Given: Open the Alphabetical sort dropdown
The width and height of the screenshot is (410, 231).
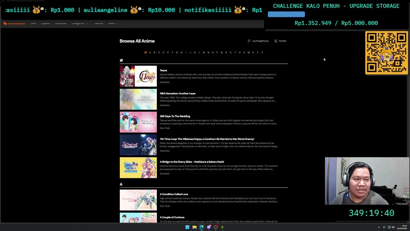Looking at the screenshot, I should pos(258,41).
